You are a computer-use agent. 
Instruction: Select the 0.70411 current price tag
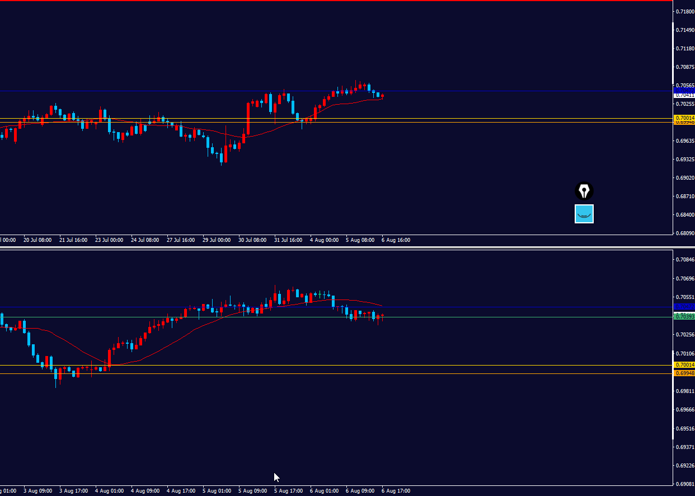(685, 95)
